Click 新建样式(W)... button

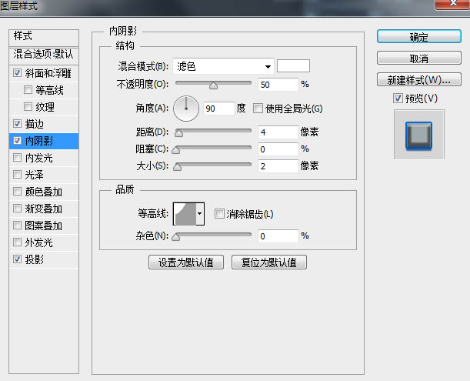[418, 79]
